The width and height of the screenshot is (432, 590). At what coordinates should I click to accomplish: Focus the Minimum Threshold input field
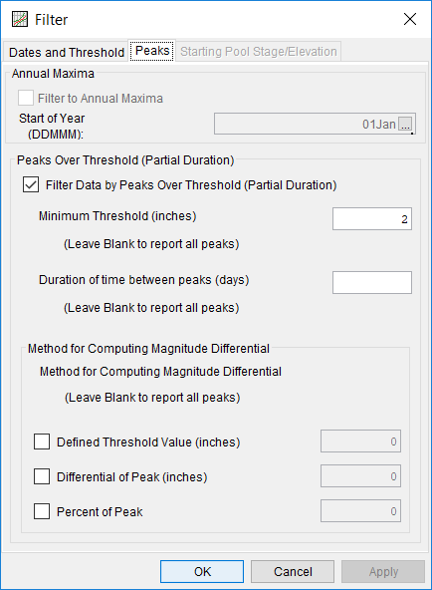click(x=372, y=218)
